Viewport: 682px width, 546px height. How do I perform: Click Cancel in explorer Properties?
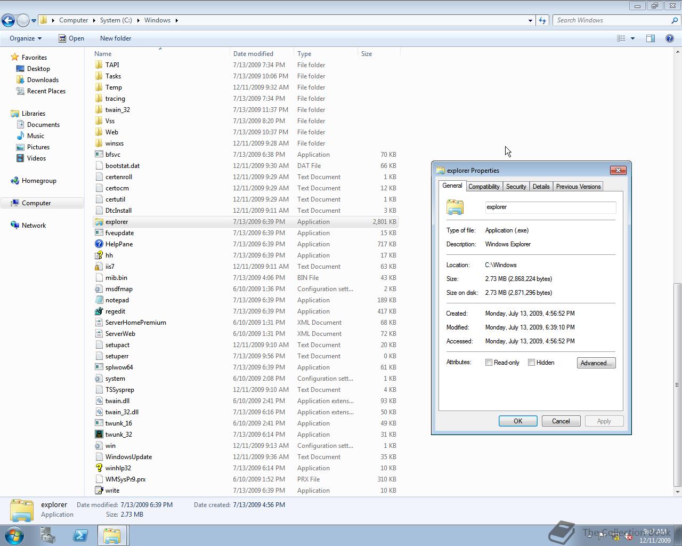pyautogui.click(x=561, y=421)
